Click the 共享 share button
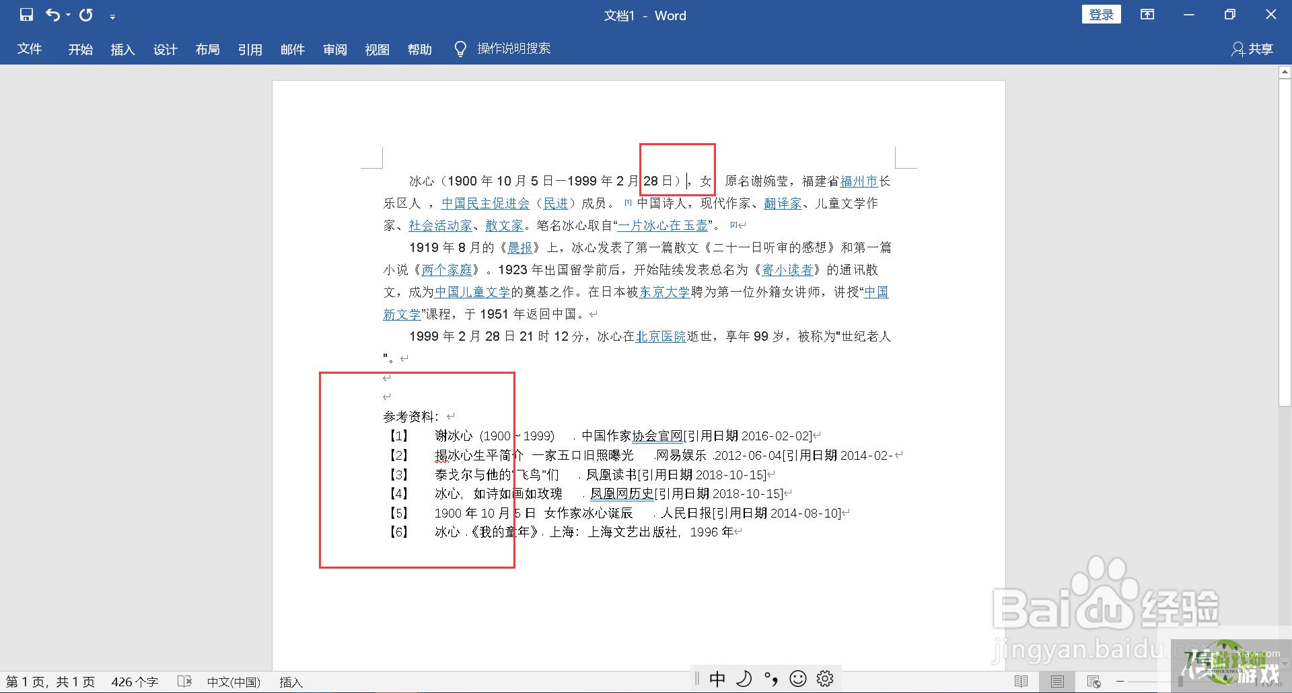The height and width of the screenshot is (693, 1292). 1252,49
